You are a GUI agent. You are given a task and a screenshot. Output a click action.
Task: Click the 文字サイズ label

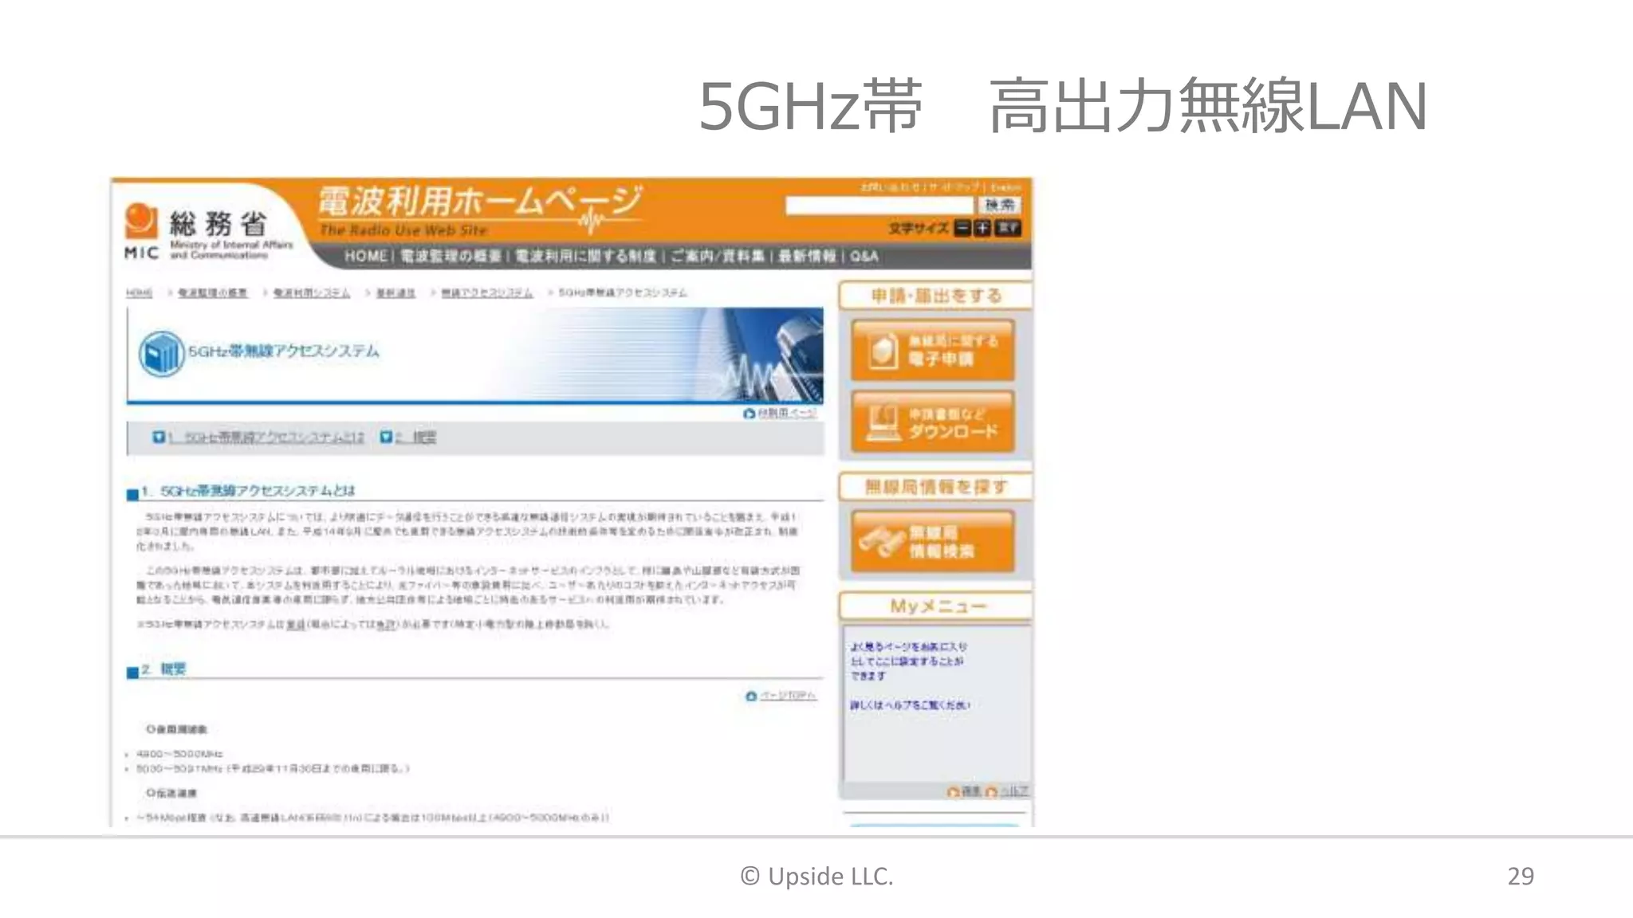(x=919, y=229)
